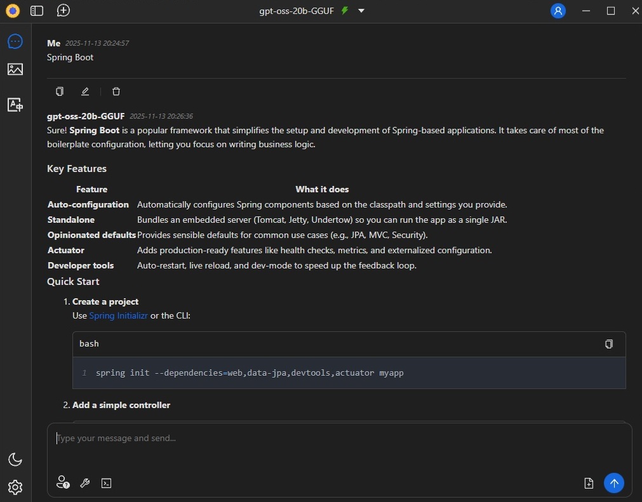The height and width of the screenshot is (502, 642).
Task: Open the wrench tools options
Action: pyautogui.click(x=84, y=483)
